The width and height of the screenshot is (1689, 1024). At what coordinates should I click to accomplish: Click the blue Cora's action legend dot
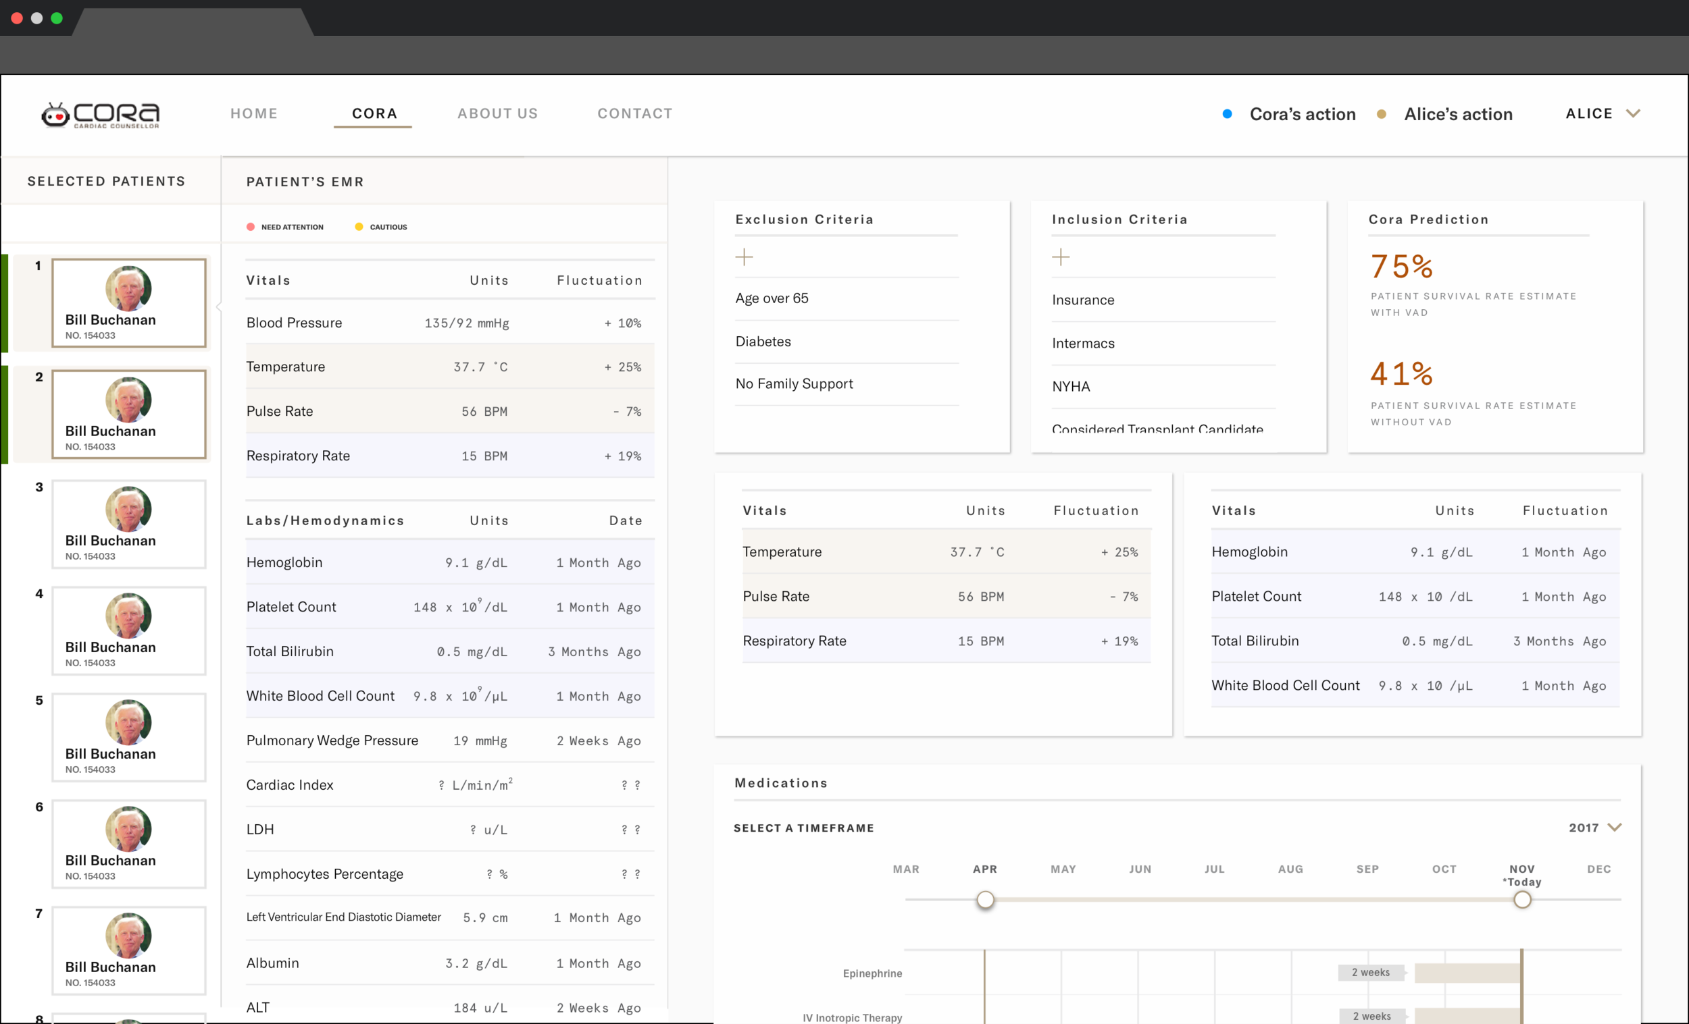1227,114
